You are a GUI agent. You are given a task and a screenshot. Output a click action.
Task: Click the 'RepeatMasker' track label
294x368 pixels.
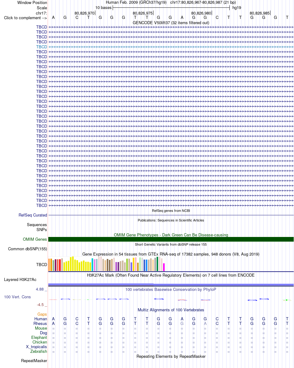point(34,361)
